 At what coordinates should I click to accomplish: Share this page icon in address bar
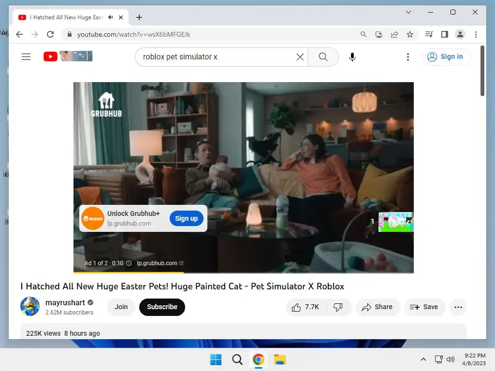click(x=394, y=34)
